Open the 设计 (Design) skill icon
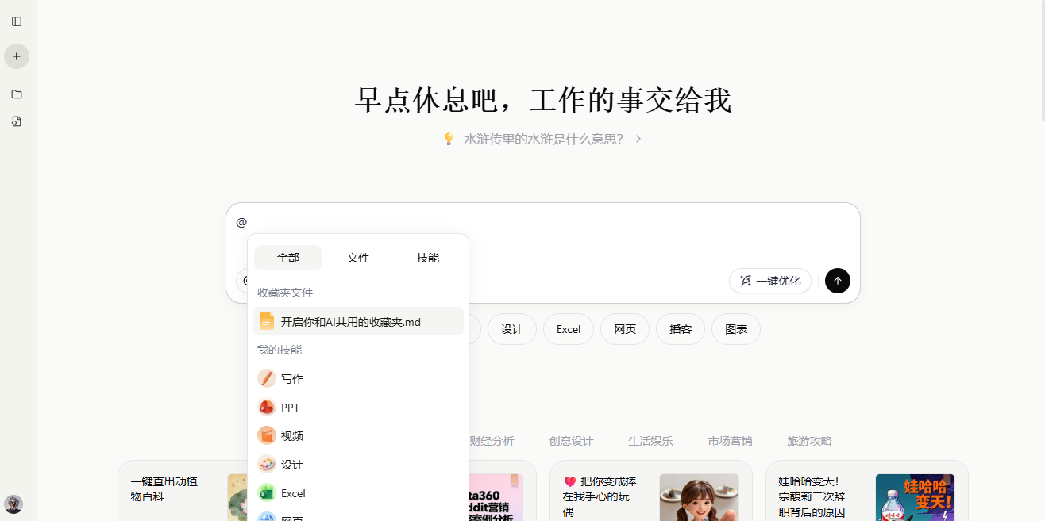 click(266, 464)
